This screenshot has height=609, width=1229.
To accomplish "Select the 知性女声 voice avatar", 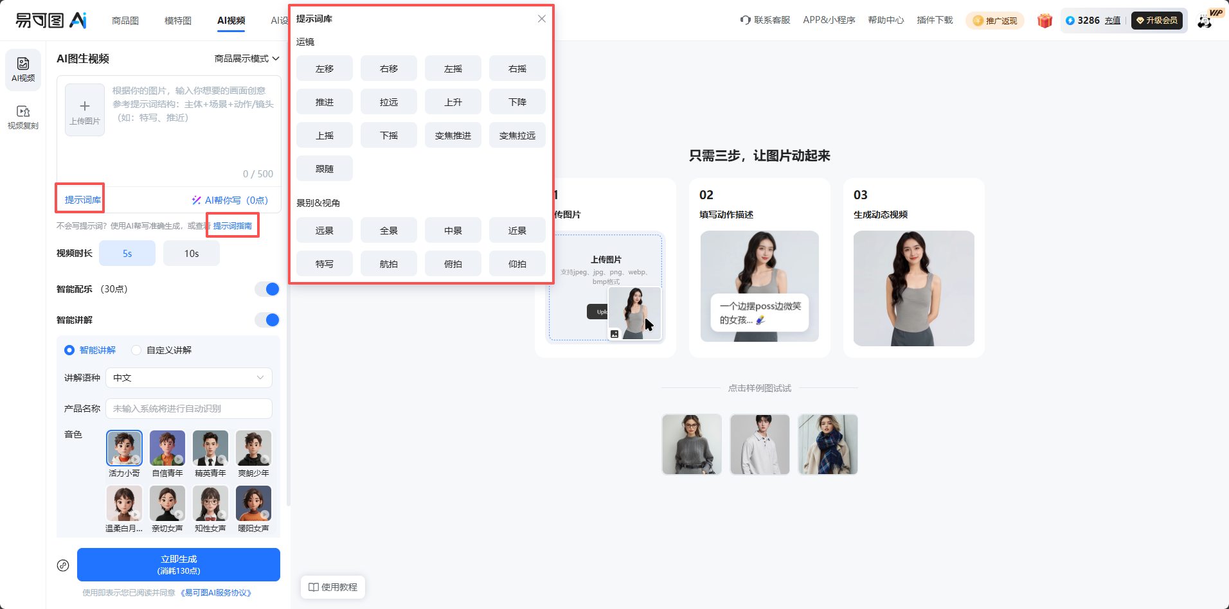I will pyautogui.click(x=210, y=504).
